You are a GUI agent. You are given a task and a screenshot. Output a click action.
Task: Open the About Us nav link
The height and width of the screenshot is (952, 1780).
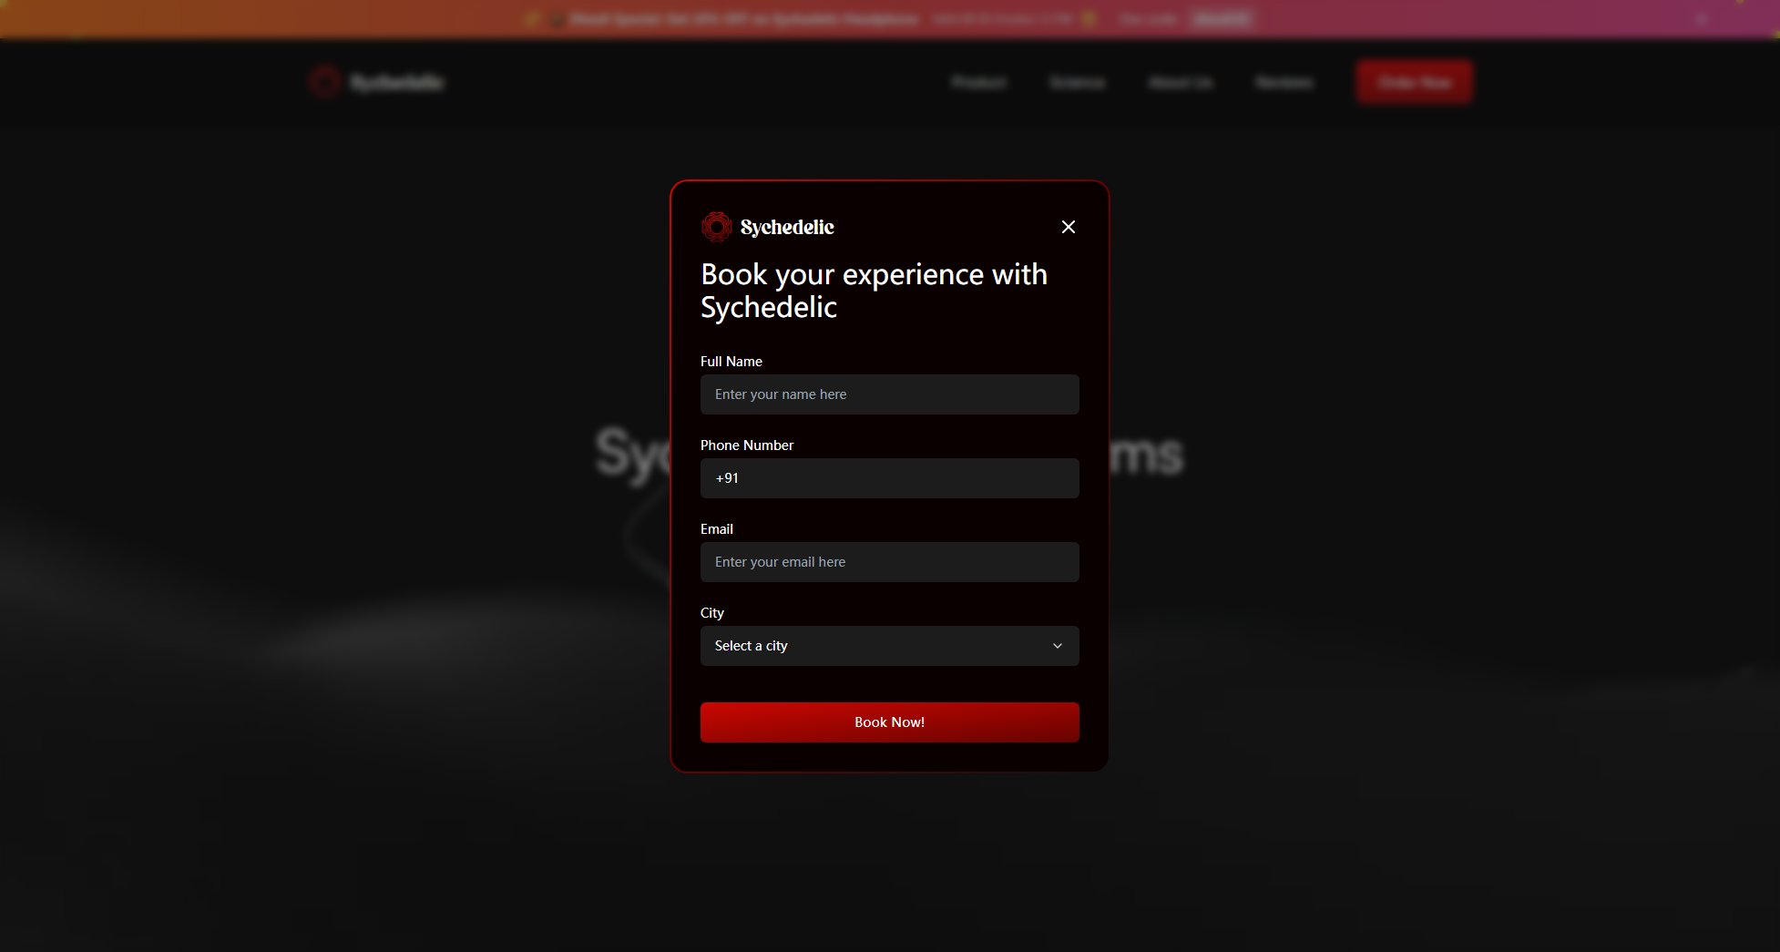click(x=1181, y=83)
